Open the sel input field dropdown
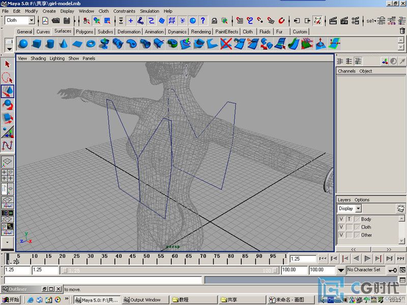Image resolution: width=407 pixels, height=305 pixels. click(371, 20)
